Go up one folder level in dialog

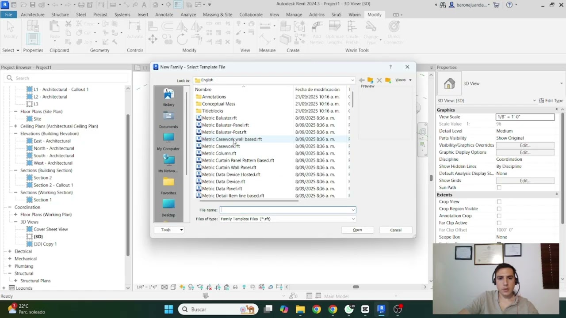coord(370,80)
